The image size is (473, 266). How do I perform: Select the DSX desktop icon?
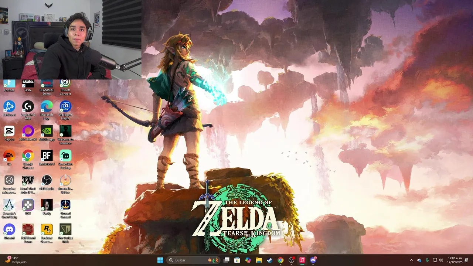(28, 207)
